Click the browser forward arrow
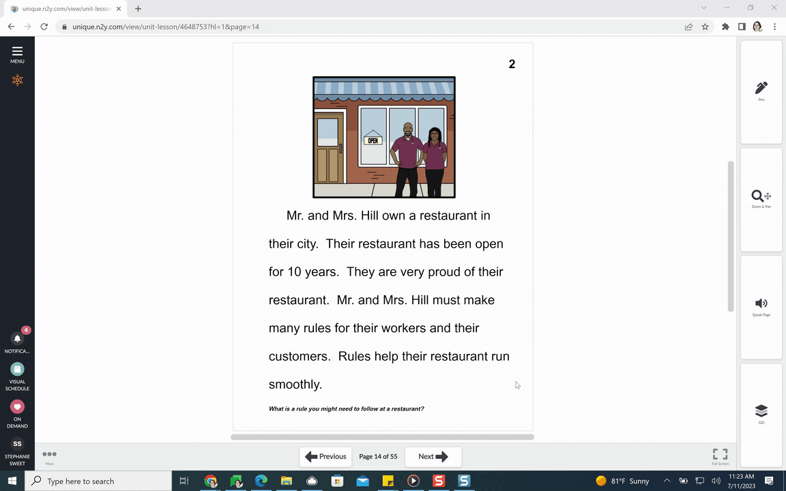This screenshot has height=491, width=786. (x=27, y=27)
